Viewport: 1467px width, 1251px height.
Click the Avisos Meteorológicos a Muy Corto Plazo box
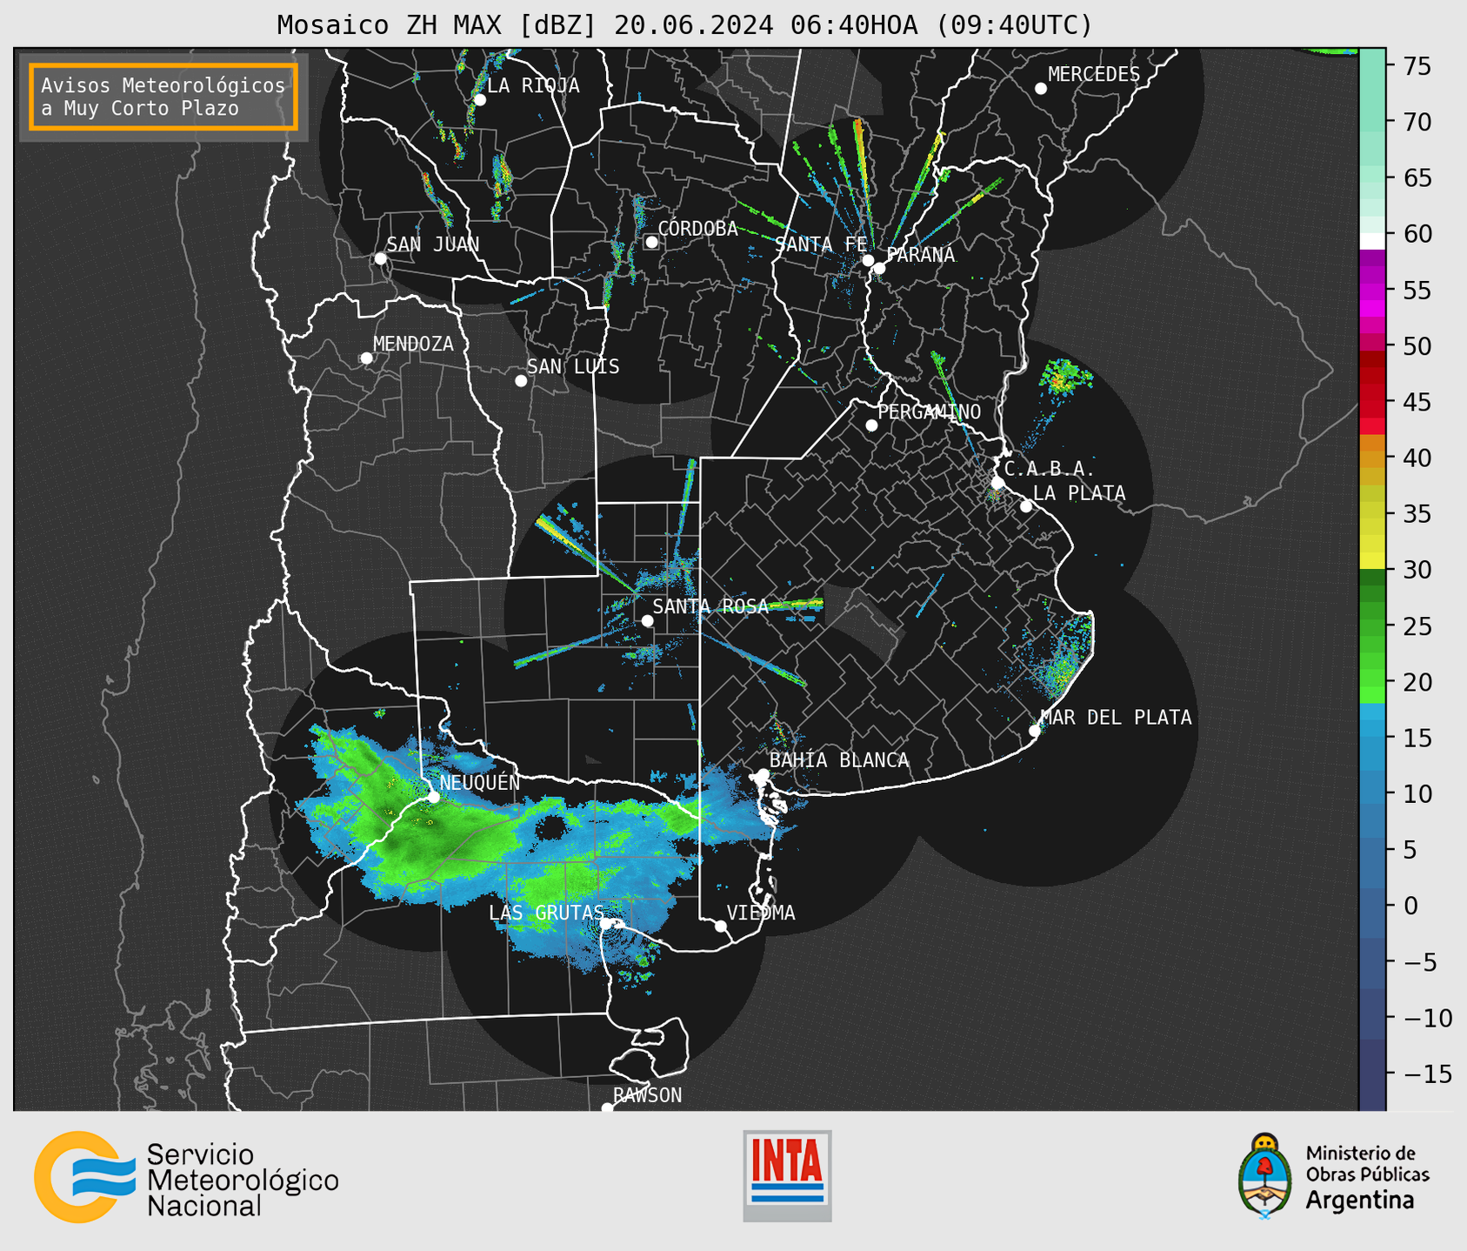pyautogui.click(x=163, y=97)
